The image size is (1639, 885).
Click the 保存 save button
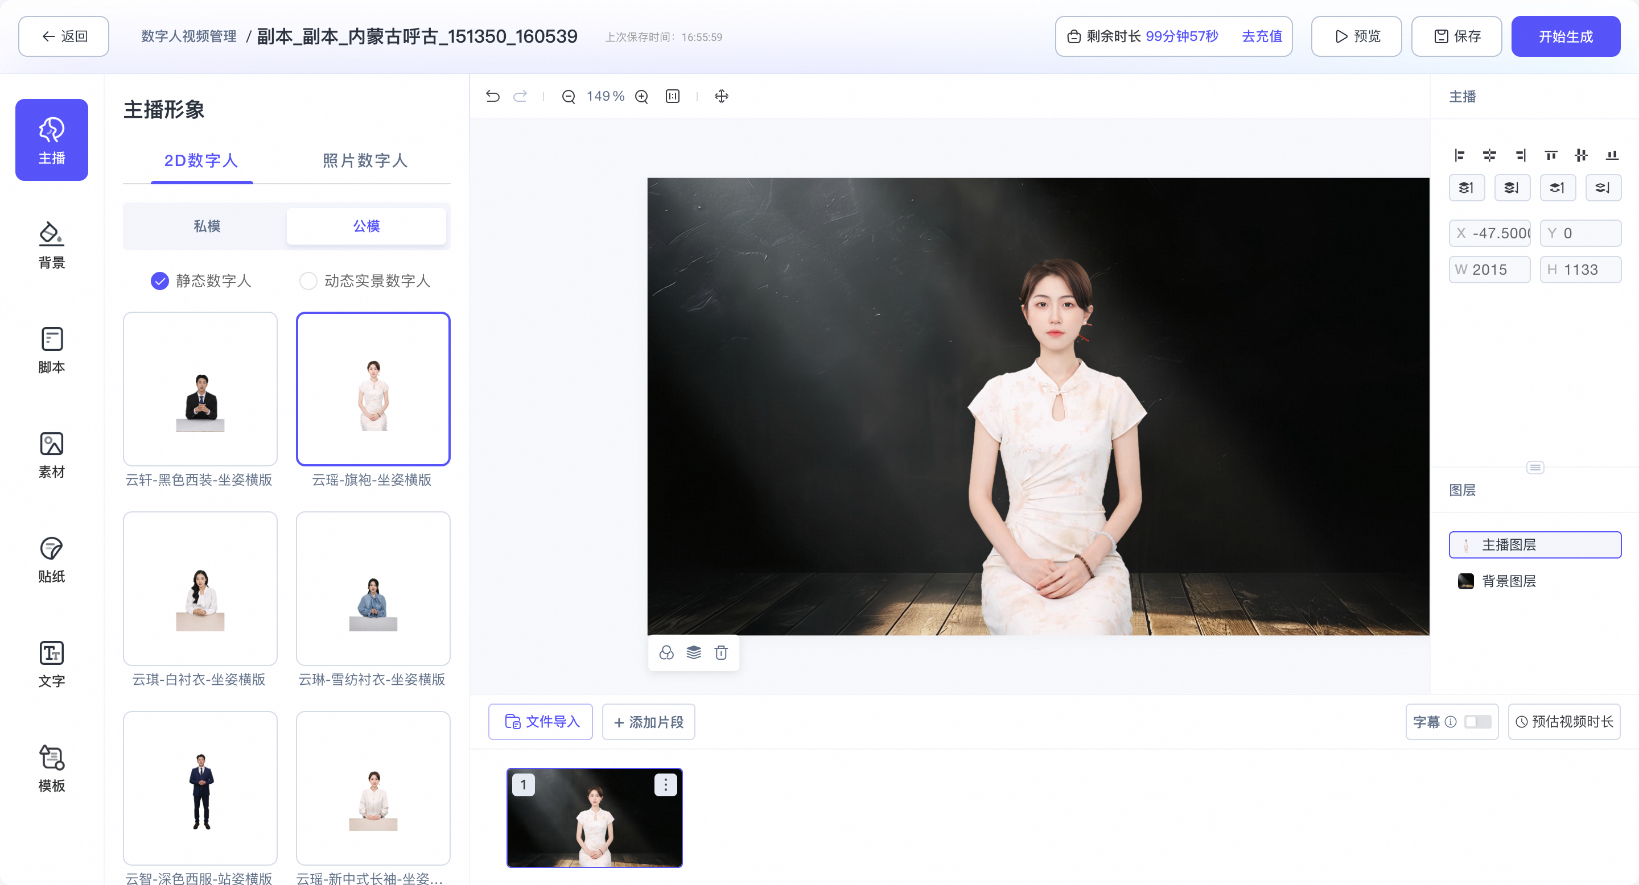(x=1457, y=36)
